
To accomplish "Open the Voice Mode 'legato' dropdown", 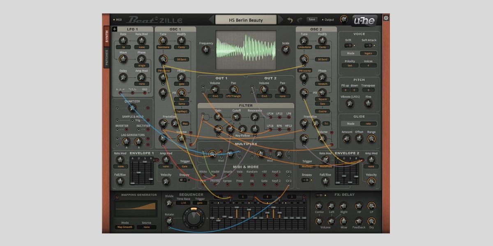I will [368, 53].
